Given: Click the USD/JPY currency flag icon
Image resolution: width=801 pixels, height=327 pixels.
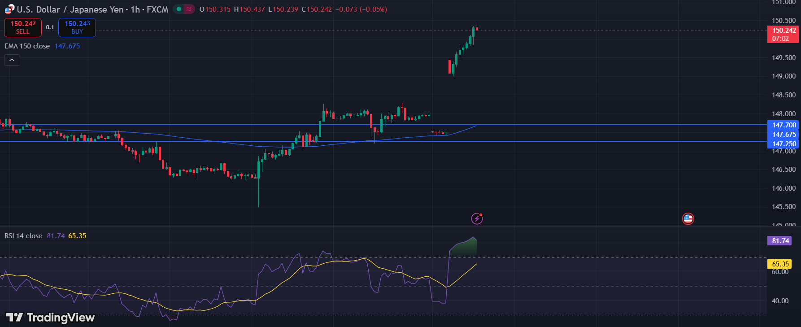Looking at the screenshot, I should coord(9,9).
